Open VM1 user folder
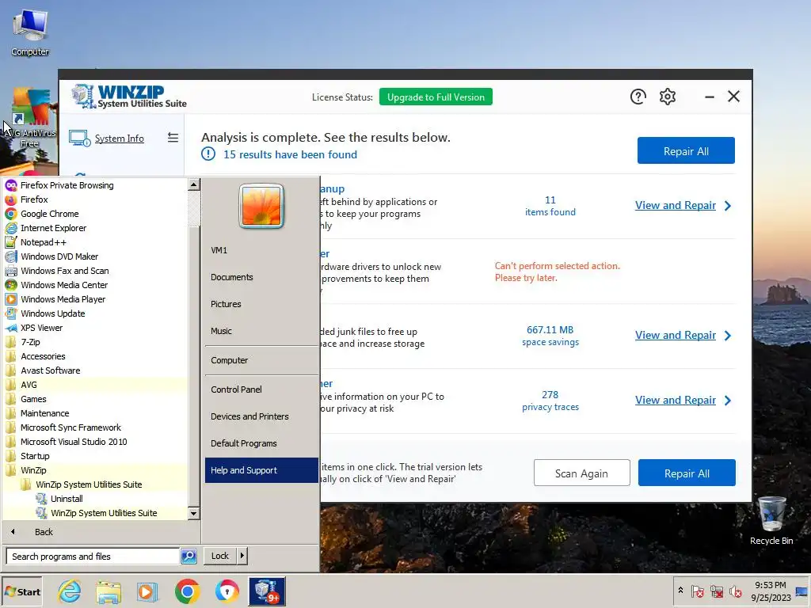Viewport: 811px width, 608px height. (x=261, y=250)
